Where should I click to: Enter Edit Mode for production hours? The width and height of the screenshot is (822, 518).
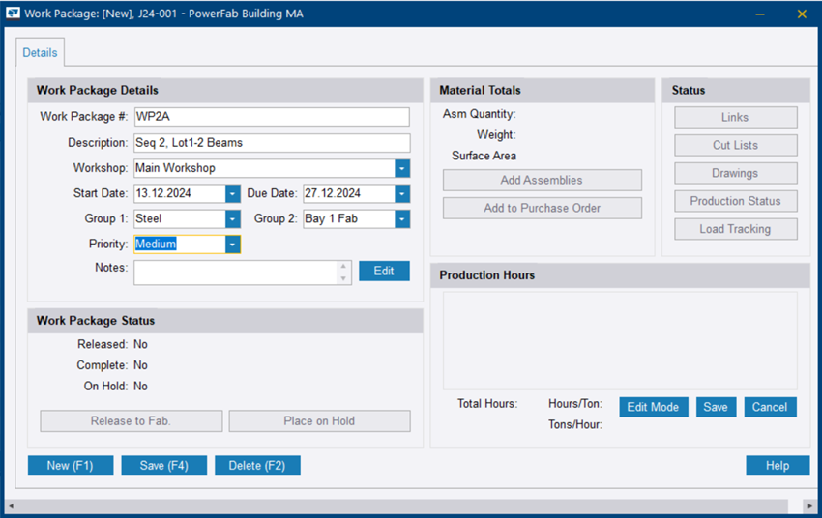click(x=653, y=407)
